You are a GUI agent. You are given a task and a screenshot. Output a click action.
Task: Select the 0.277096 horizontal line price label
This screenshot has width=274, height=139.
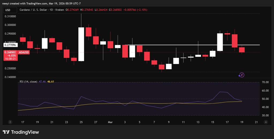(x=10, y=45)
